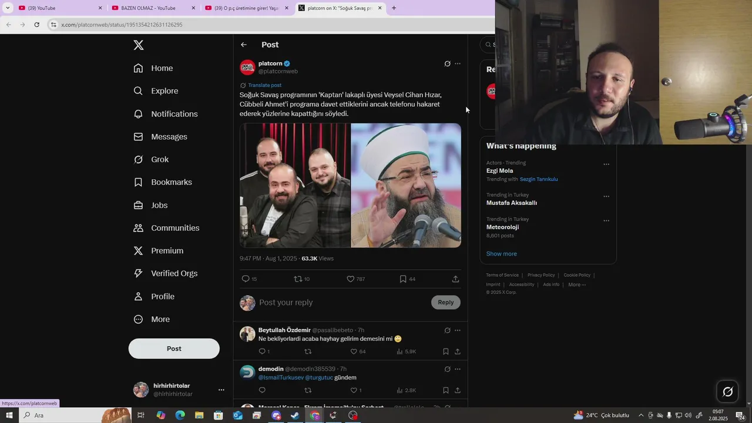Go to Jobs section
752x423 pixels.
[150, 205]
